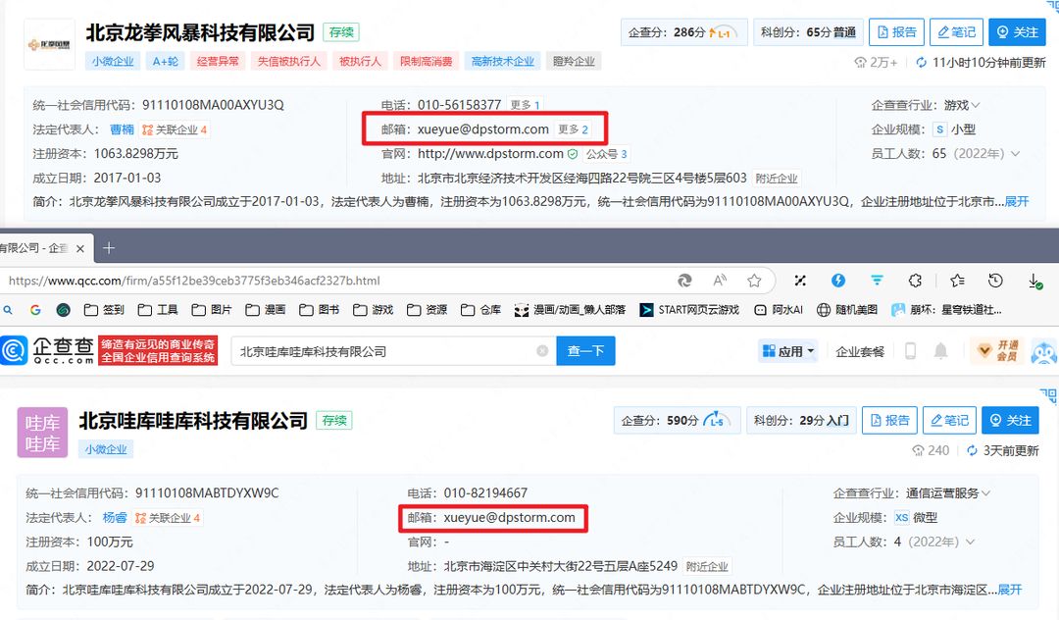Open a new browser tab
Viewport: 1059px width, 620px height.
point(109,248)
